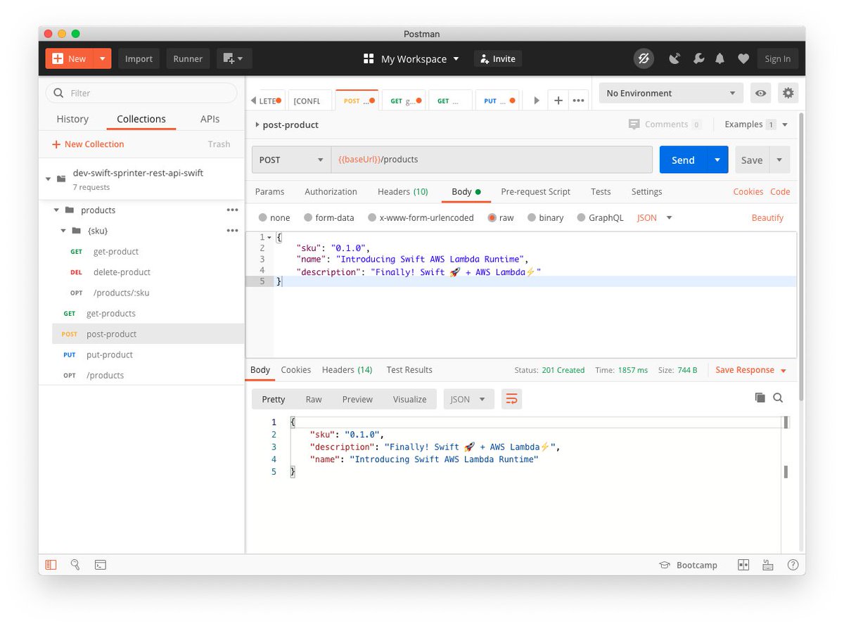Viewport: 844px width, 626px height.
Task: Click the satellite capture requests icon
Action: point(674,59)
